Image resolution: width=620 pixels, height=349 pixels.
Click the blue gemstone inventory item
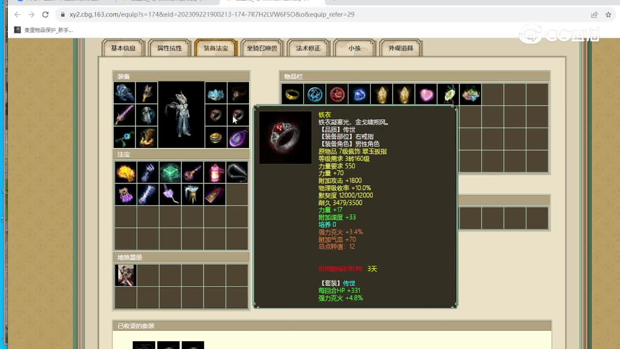click(x=359, y=94)
